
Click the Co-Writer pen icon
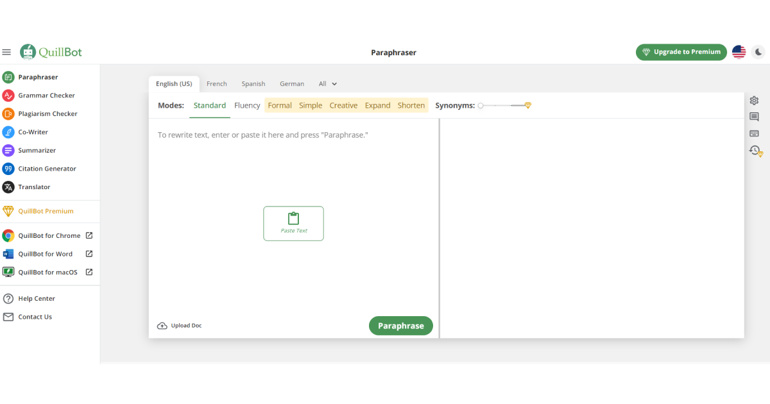(x=8, y=132)
